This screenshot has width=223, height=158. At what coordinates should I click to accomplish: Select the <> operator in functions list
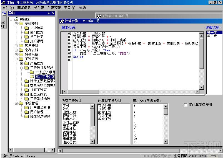tap(136, 126)
